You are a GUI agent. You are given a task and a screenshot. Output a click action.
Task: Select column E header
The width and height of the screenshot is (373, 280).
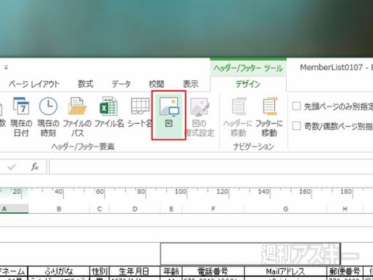click(171, 208)
